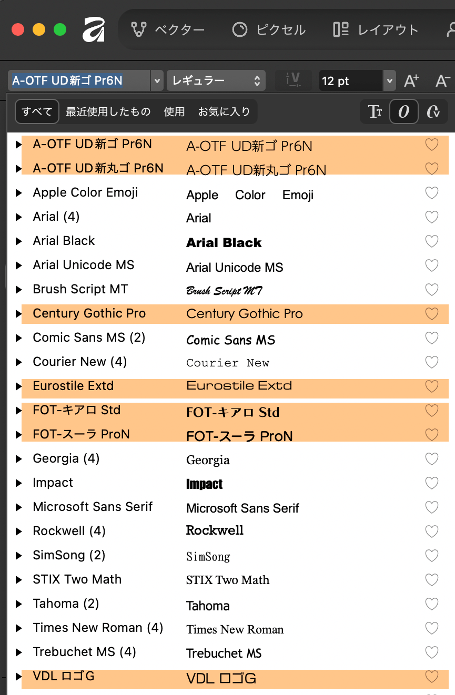Click the variable font filter icon
This screenshot has width=455, height=695.
tap(433, 111)
